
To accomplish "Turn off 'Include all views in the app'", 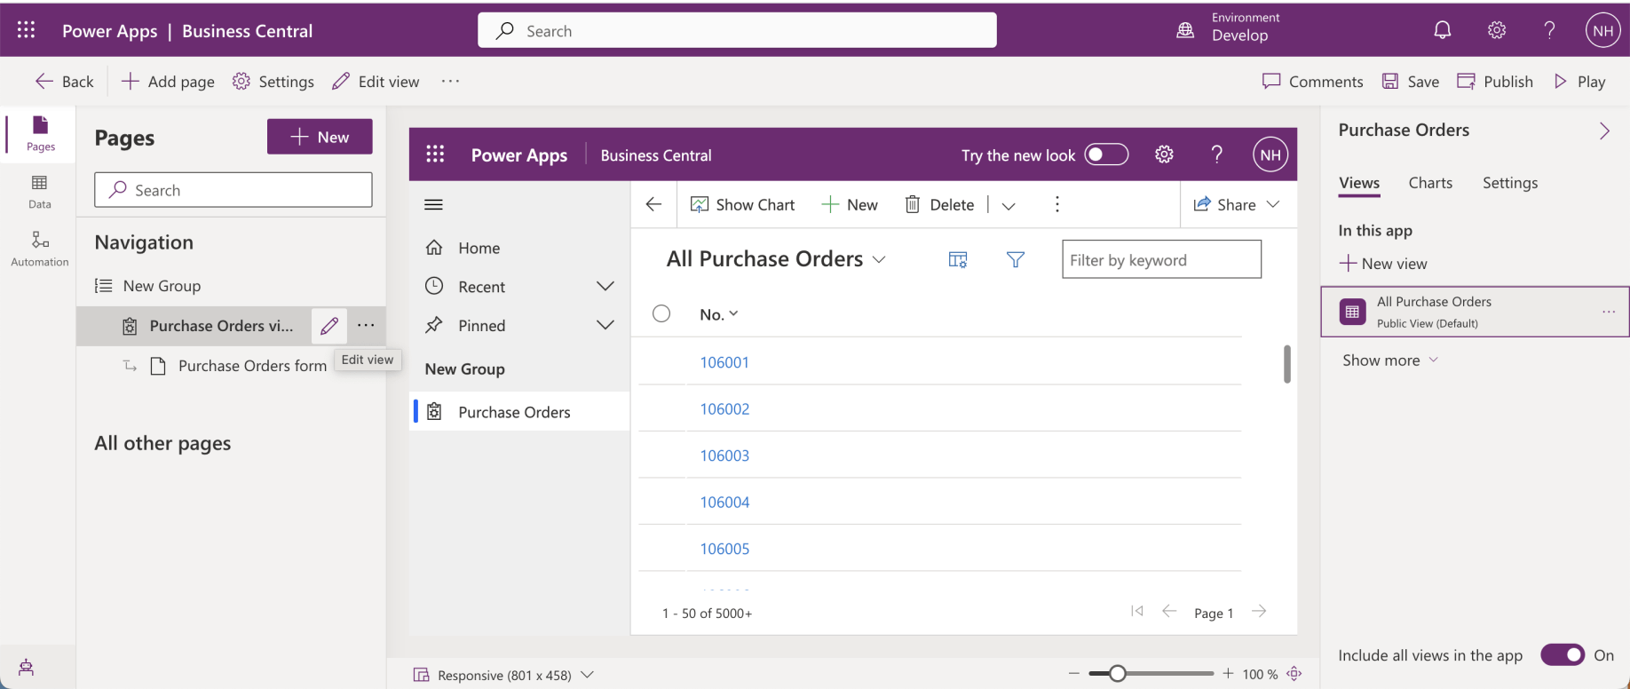I will point(1562,655).
